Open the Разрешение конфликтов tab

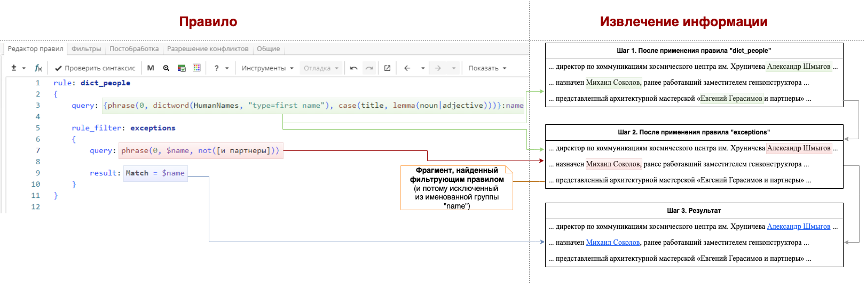pyautogui.click(x=208, y=49)
